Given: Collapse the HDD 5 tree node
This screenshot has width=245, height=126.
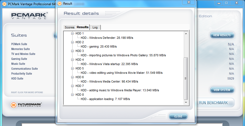Looking at the screenshot, I should pos(72,68).
